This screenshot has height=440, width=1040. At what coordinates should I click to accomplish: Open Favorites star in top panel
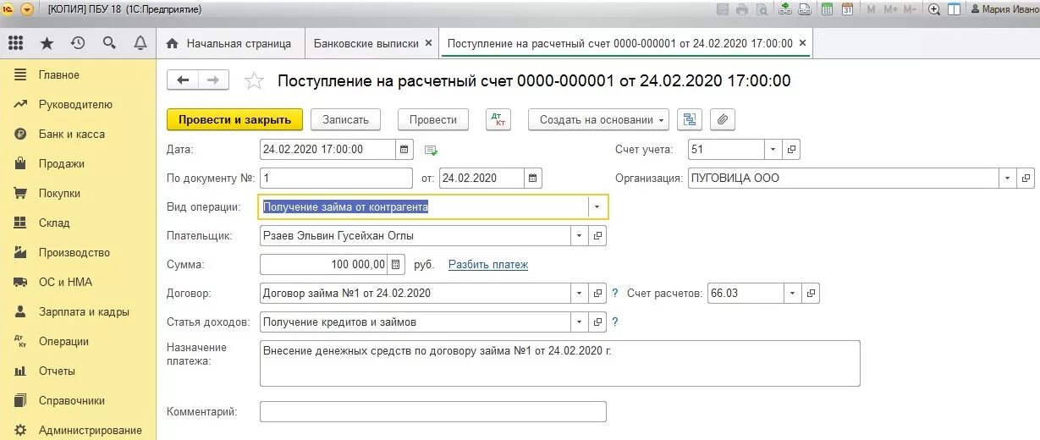[x=47, y=43]
